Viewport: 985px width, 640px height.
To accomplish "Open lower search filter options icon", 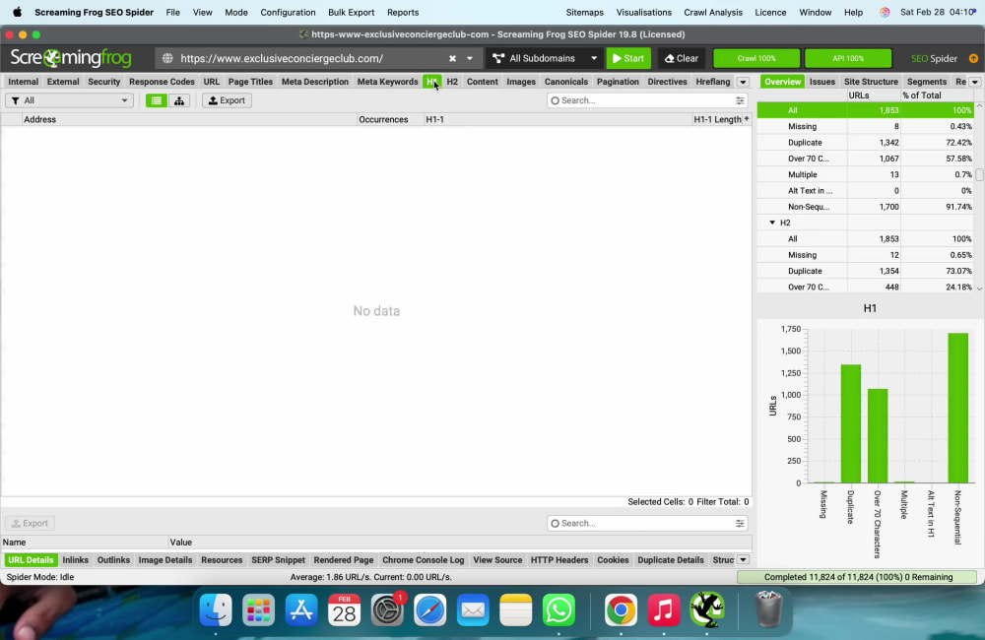I will click(x=740, y=523).
